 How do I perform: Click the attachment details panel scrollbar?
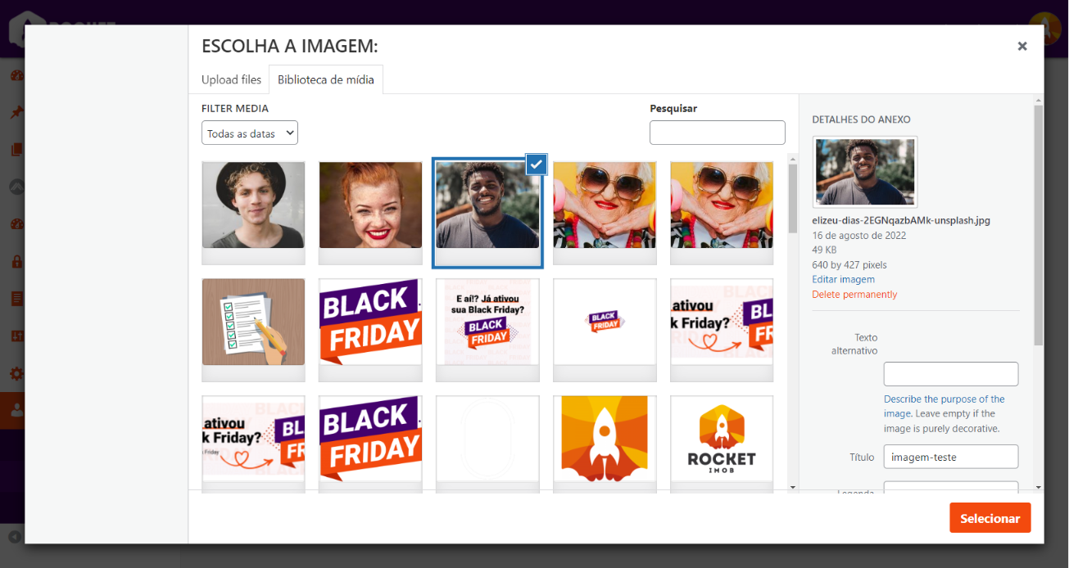1039,225
